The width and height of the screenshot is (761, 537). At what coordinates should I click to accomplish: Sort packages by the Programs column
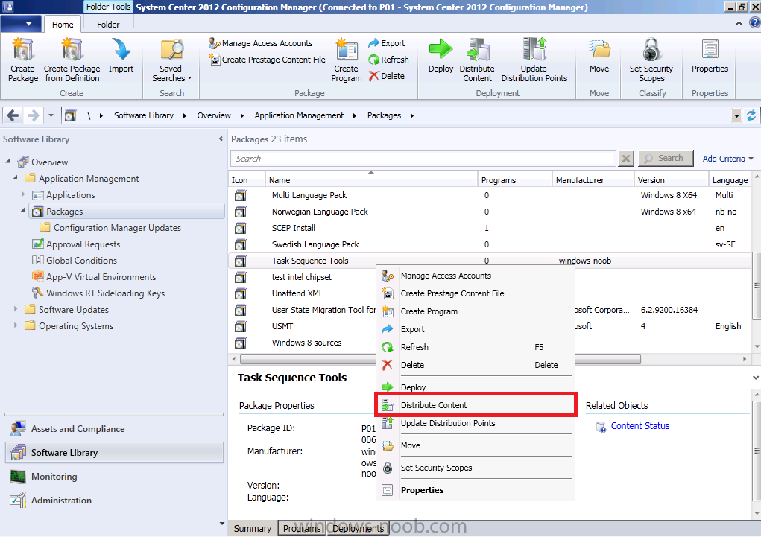tap(515, 180)
